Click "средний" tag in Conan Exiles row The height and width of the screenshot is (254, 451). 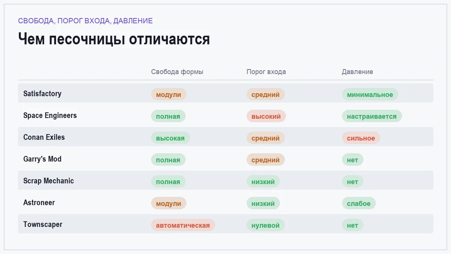[x=265, y=138]
